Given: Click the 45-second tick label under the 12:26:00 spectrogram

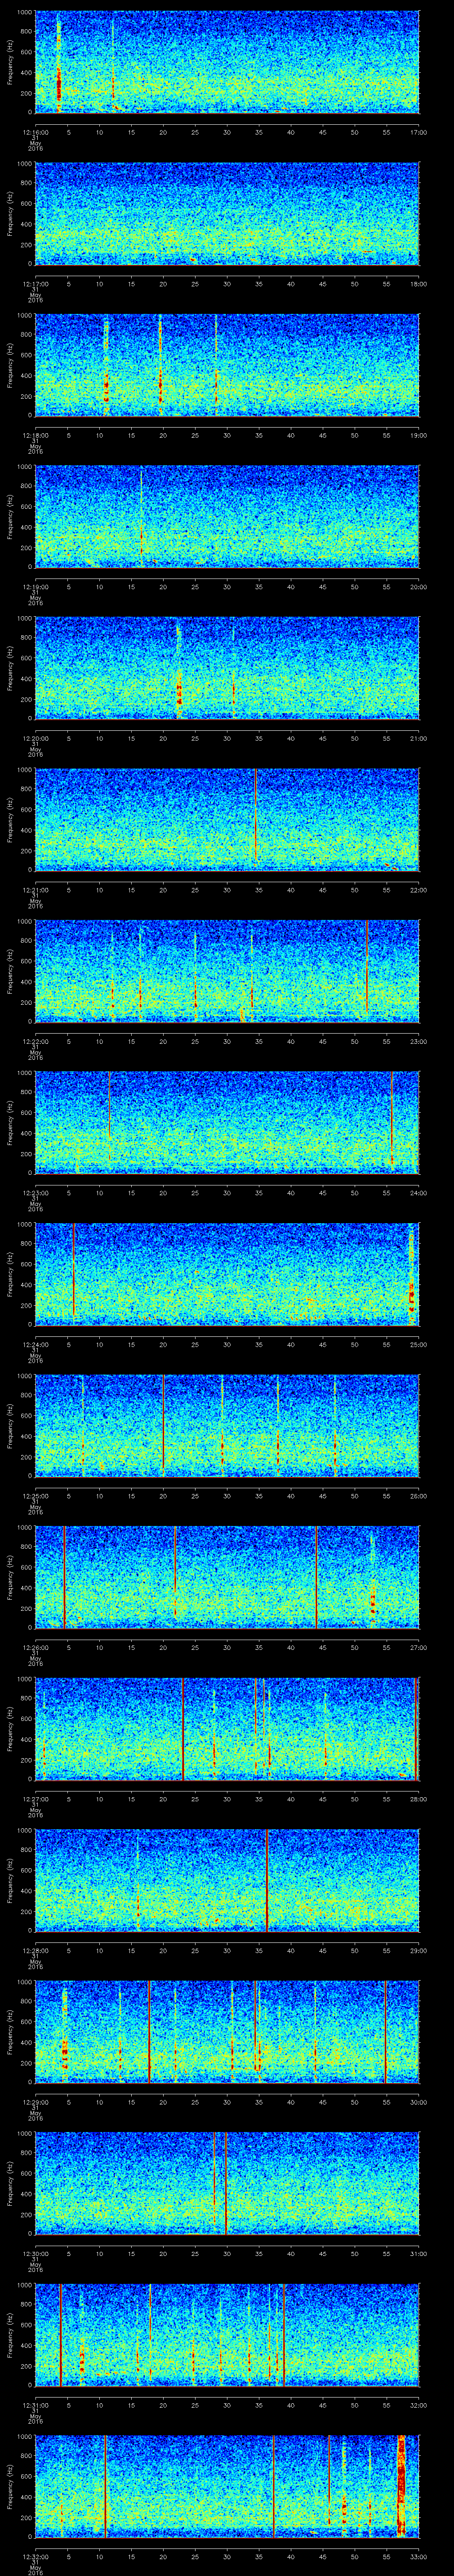Looking at the screenshot, I should click(x=323, y=1647).
